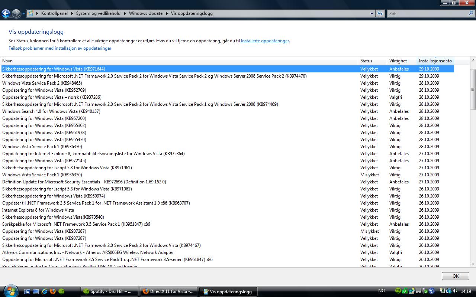Select .NET Framework 2.0 SP2 update (KB974467)
476x297 pixels.
pos(228,245)
